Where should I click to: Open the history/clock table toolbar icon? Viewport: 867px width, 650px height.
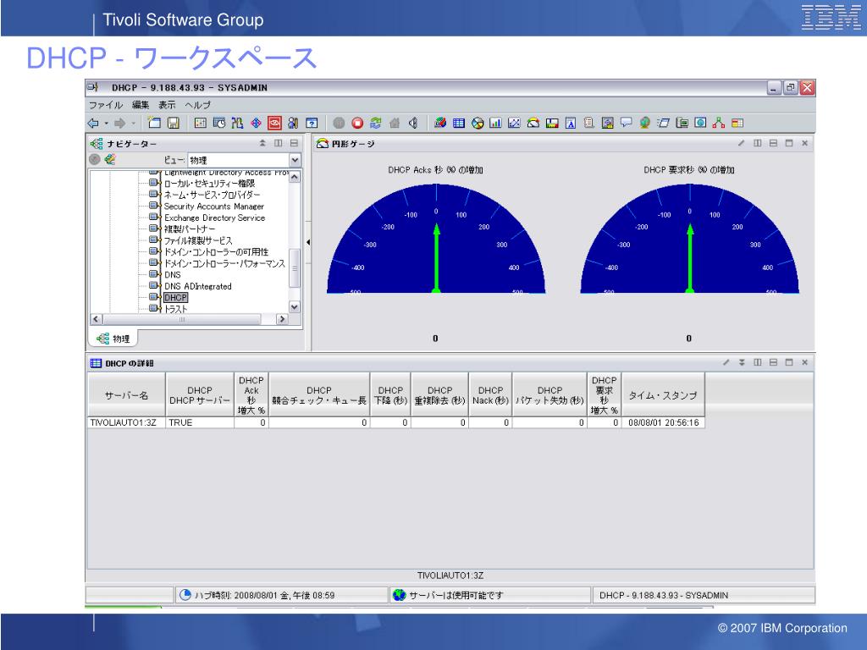click(x=219, y=124)
